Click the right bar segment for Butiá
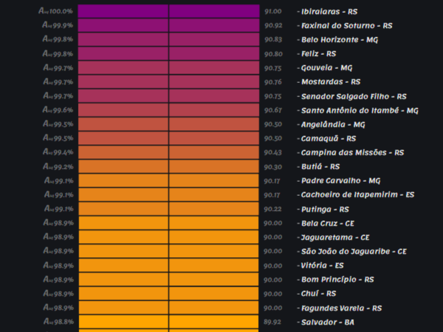Screen dimensions: 443x332 (x=214, y=166)
